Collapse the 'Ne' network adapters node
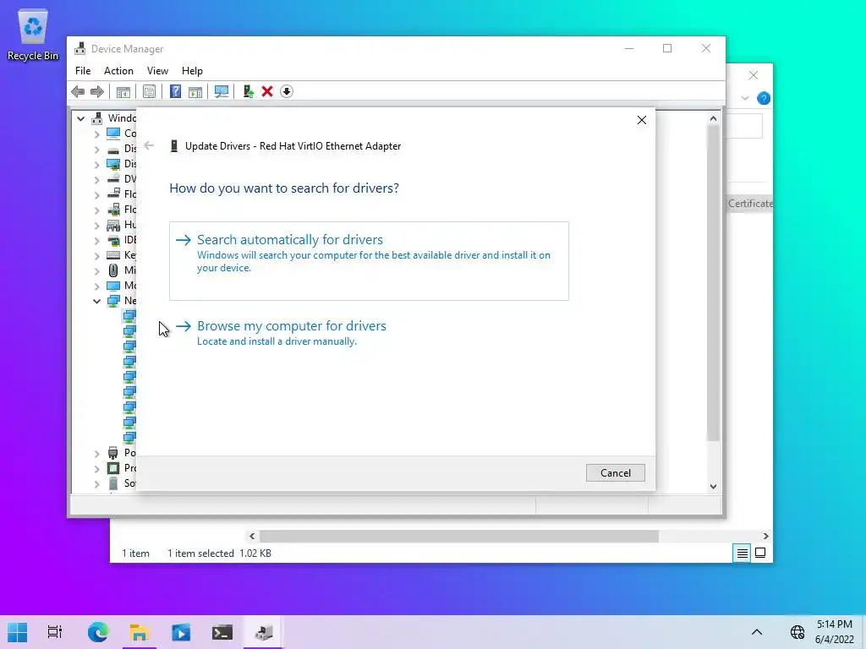This screenshot has width=866, height=649. pyautogui.click(x=96, y=302)
